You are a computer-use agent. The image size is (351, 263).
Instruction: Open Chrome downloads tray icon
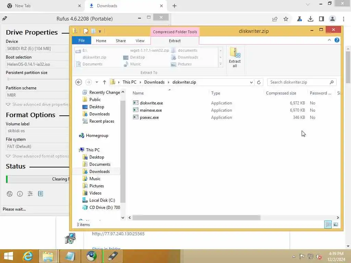click(x=311, y=19)
